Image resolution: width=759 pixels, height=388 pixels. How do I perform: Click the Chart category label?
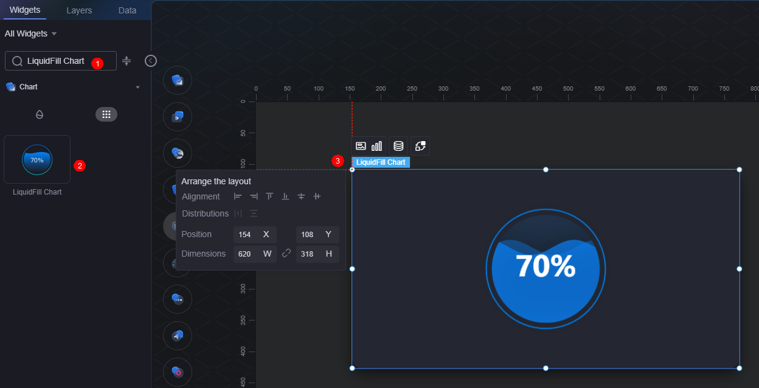point(29,87)
